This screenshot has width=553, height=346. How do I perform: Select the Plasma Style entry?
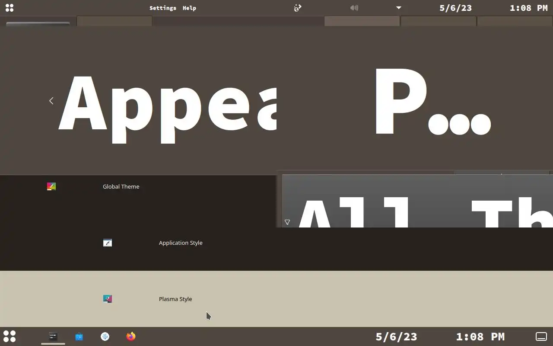(x=276, y=299)
